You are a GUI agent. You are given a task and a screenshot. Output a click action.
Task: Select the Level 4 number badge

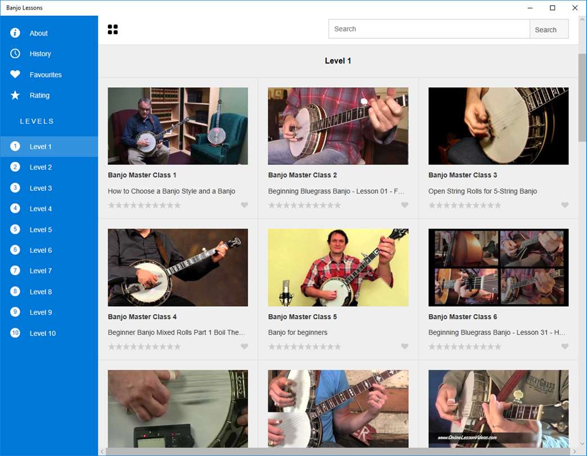(15, 208)
